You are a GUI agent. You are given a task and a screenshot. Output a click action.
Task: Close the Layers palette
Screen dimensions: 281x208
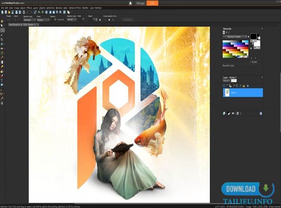tap(262, 78)
